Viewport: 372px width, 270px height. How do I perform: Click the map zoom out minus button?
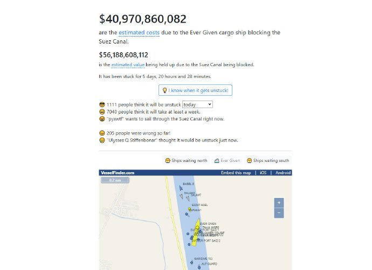[279, 213]
